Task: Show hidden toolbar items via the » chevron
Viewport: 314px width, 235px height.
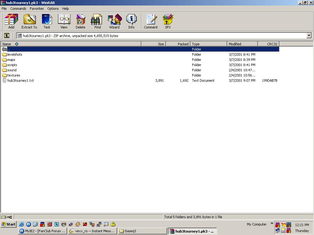Action: click(x=272, y=223)
